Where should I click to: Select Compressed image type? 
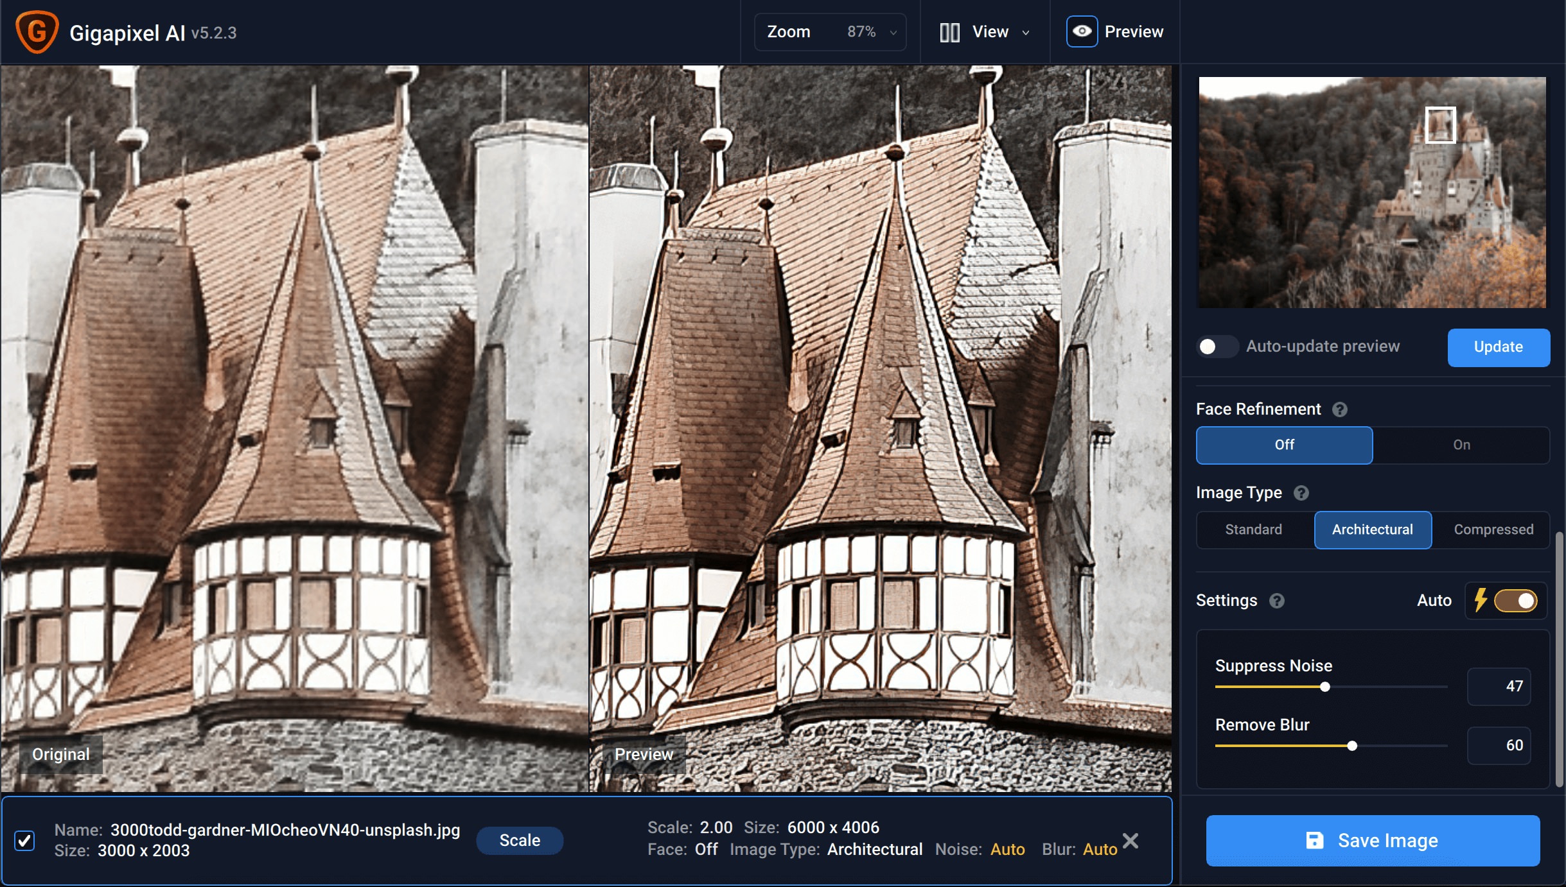1493,530
